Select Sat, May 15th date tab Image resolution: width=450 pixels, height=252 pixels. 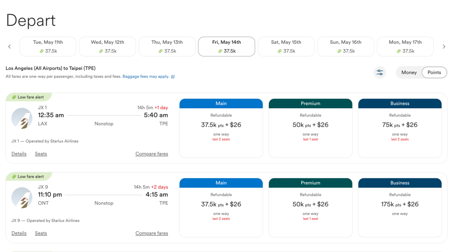point(286,47)
